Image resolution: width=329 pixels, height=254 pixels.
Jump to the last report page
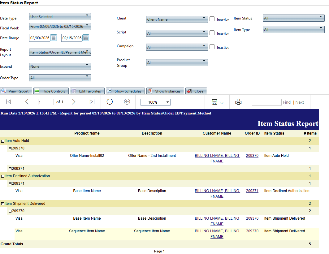tap(92, 102)
